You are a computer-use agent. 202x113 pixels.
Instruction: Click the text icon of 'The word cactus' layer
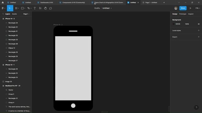[6, 107]
